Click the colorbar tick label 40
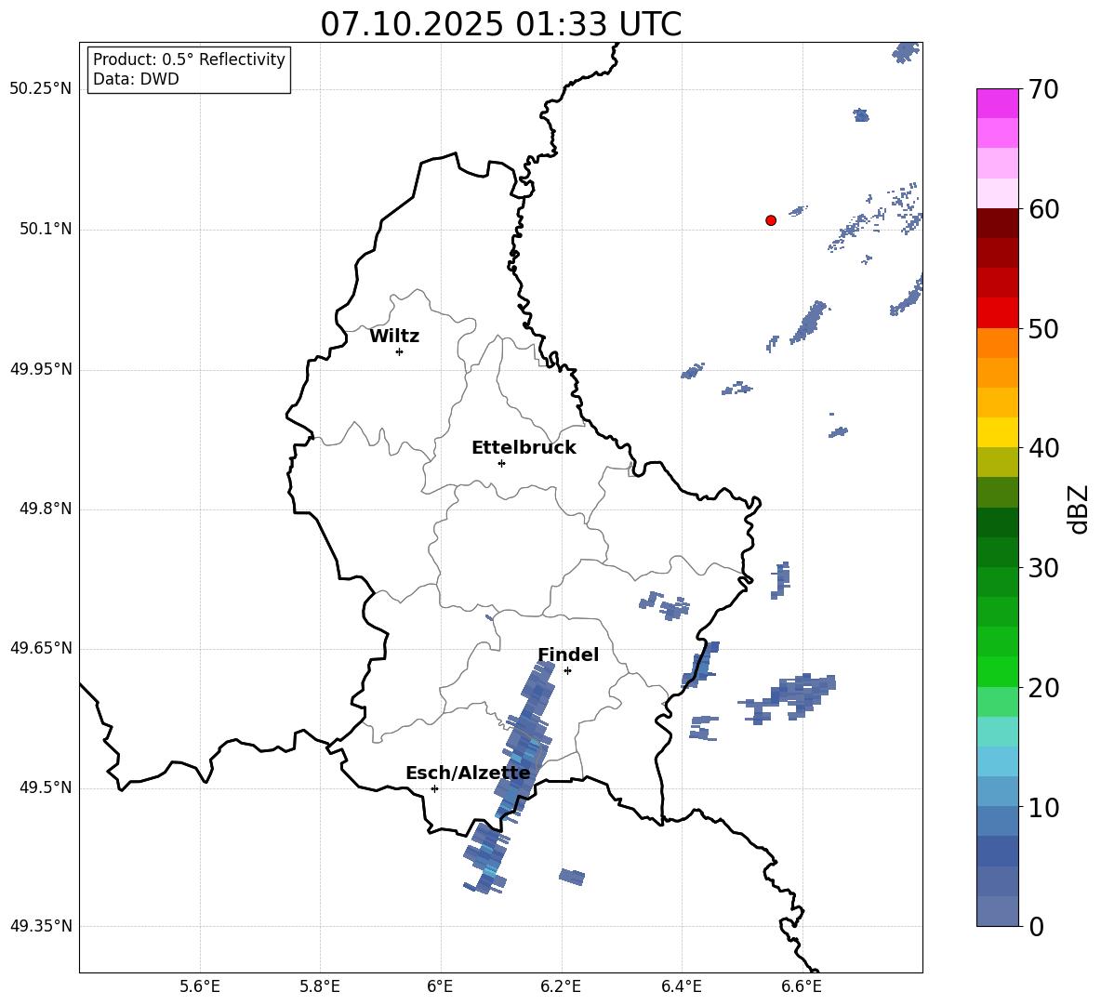The image size is (1101, 1005). coord(1043,448)
